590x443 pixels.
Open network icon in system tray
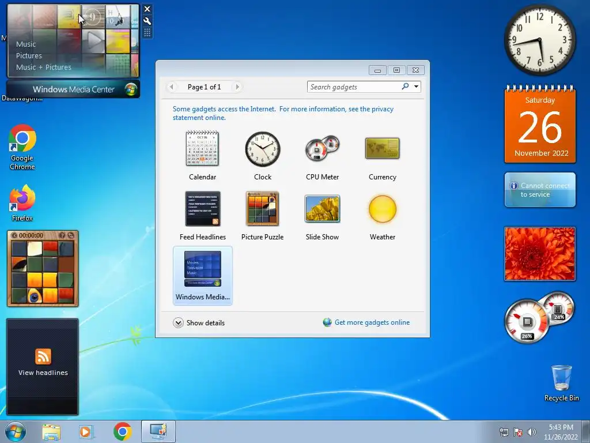coord(504,433)
